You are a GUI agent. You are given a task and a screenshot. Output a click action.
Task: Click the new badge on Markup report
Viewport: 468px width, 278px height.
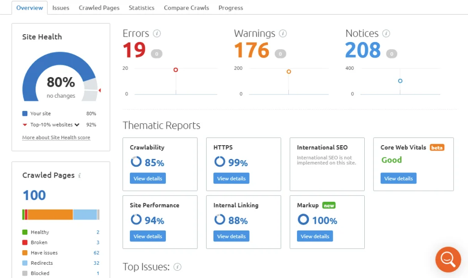tap(328, 205)
